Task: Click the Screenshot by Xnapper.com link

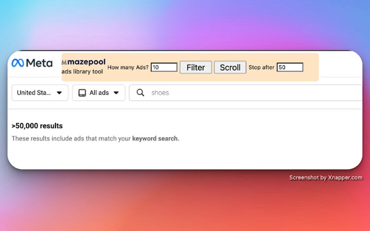Action: click(325, 177)
